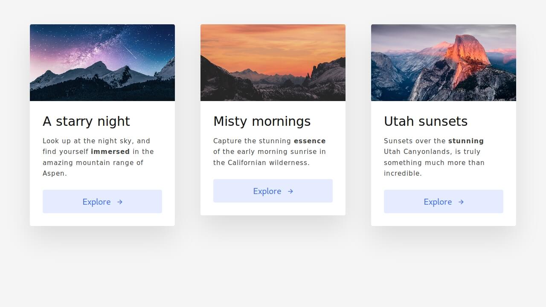This screenshot has height=307, width=546.
Task: Click Explore on Misty mornings card
Action: [x=273, y=191]
